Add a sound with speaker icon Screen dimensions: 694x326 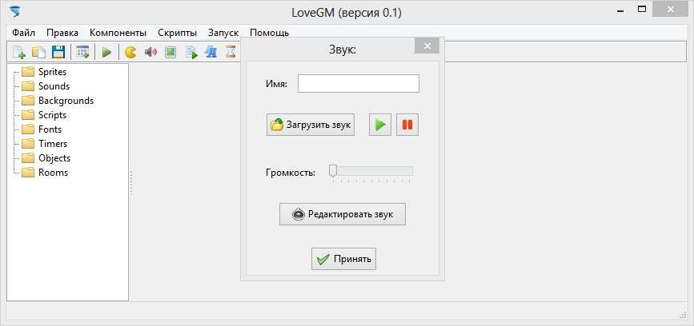click(x=150, y=53)
